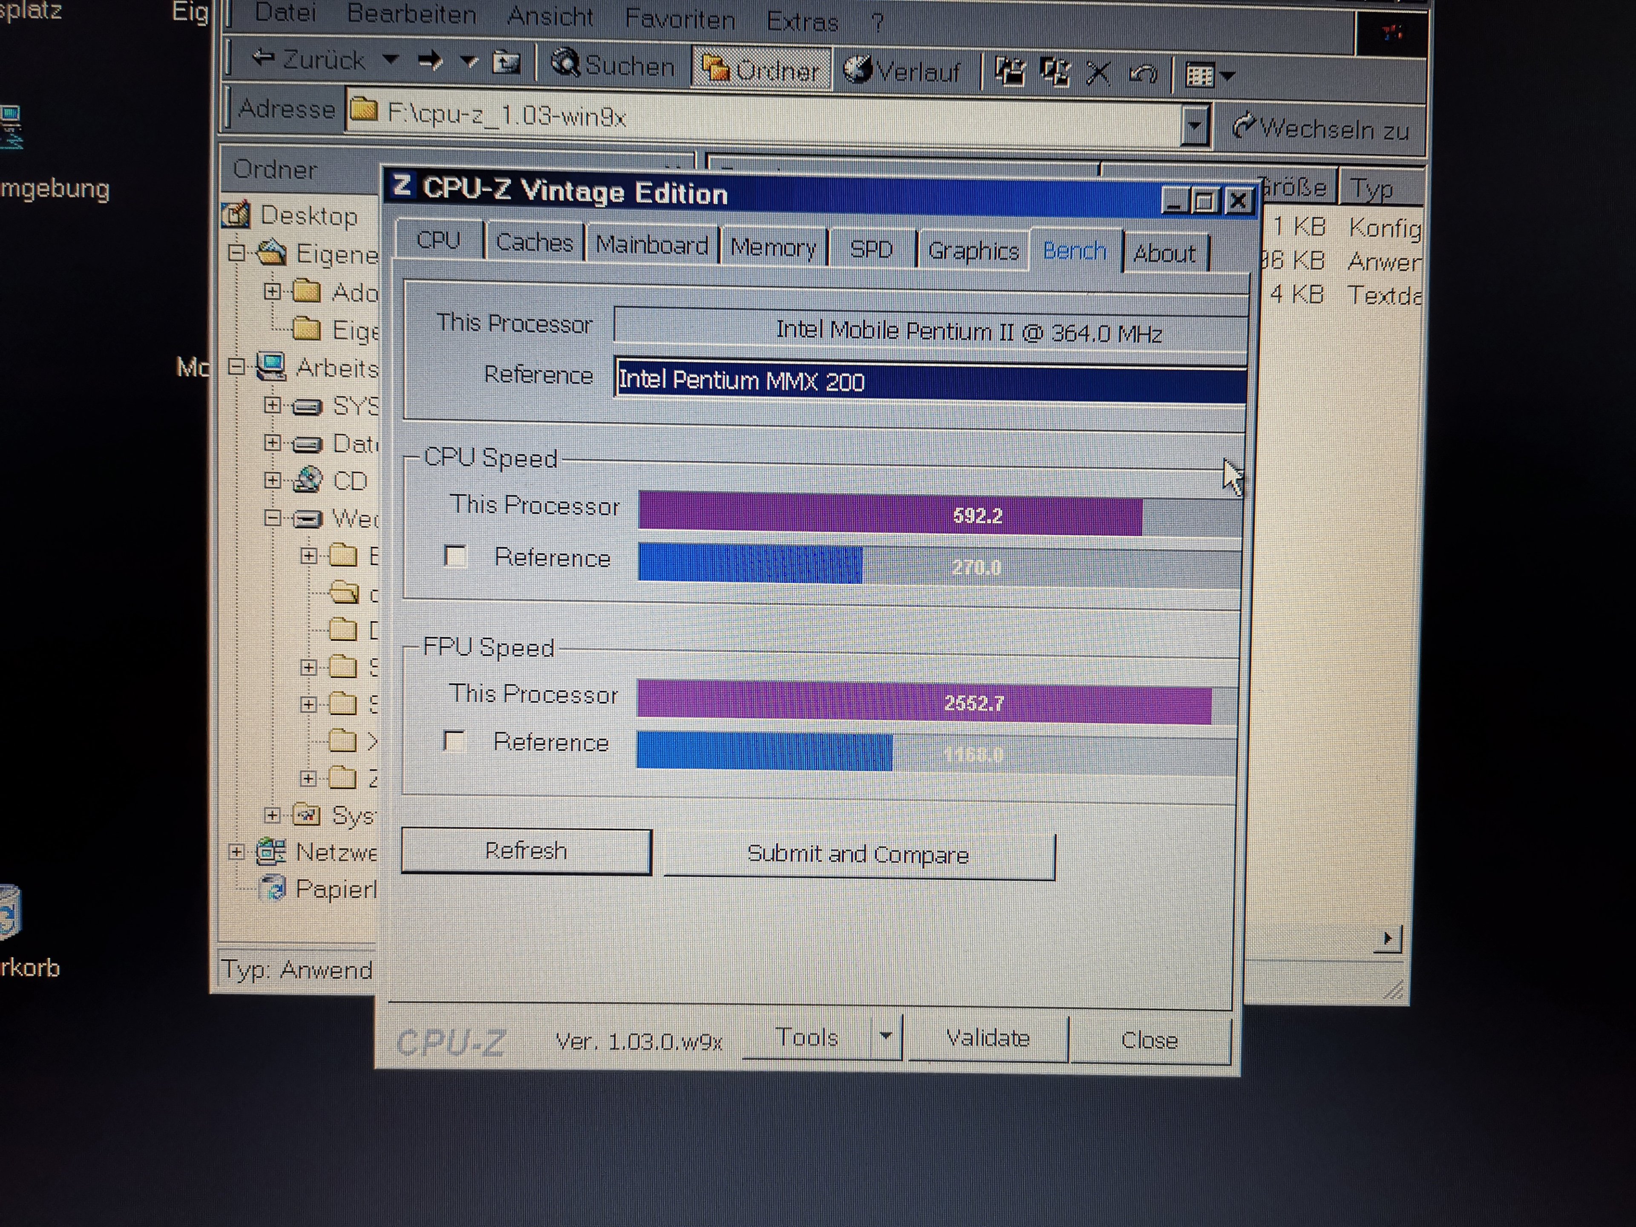The image size is (1636, 1227).
Task: Click the delete X toolbar icon
Action: (1098, 73)
